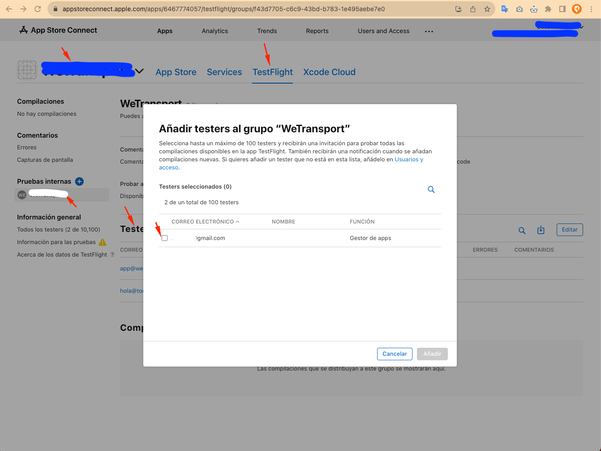
Task: Open Todos los testers in sidebar
Action: click(x=59, y=230)
